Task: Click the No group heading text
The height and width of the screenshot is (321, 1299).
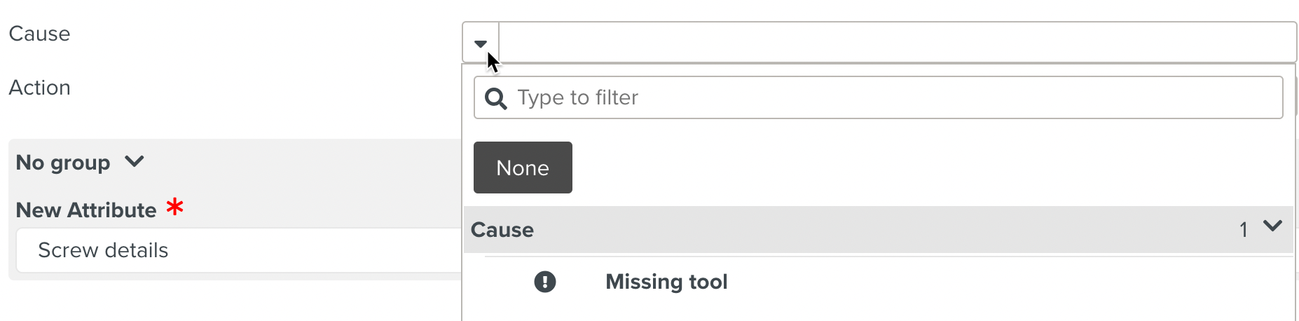Action: (63, 163)
